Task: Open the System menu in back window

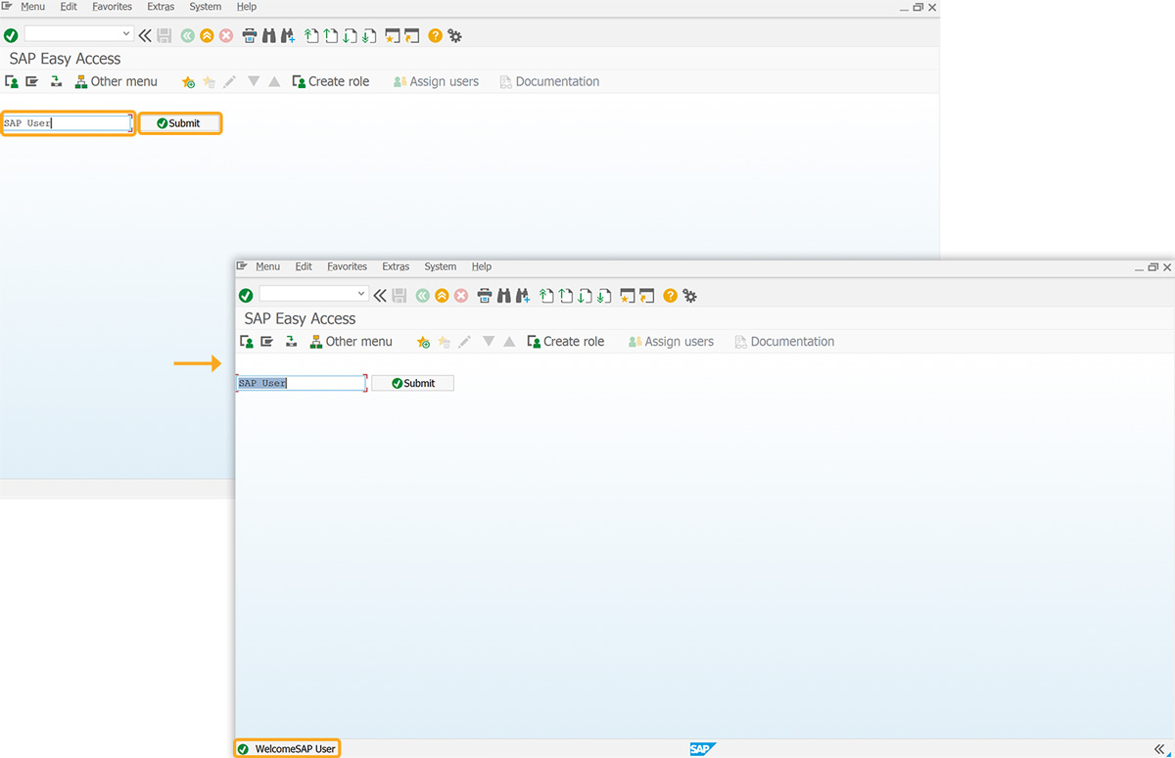Action: [206, 7]
